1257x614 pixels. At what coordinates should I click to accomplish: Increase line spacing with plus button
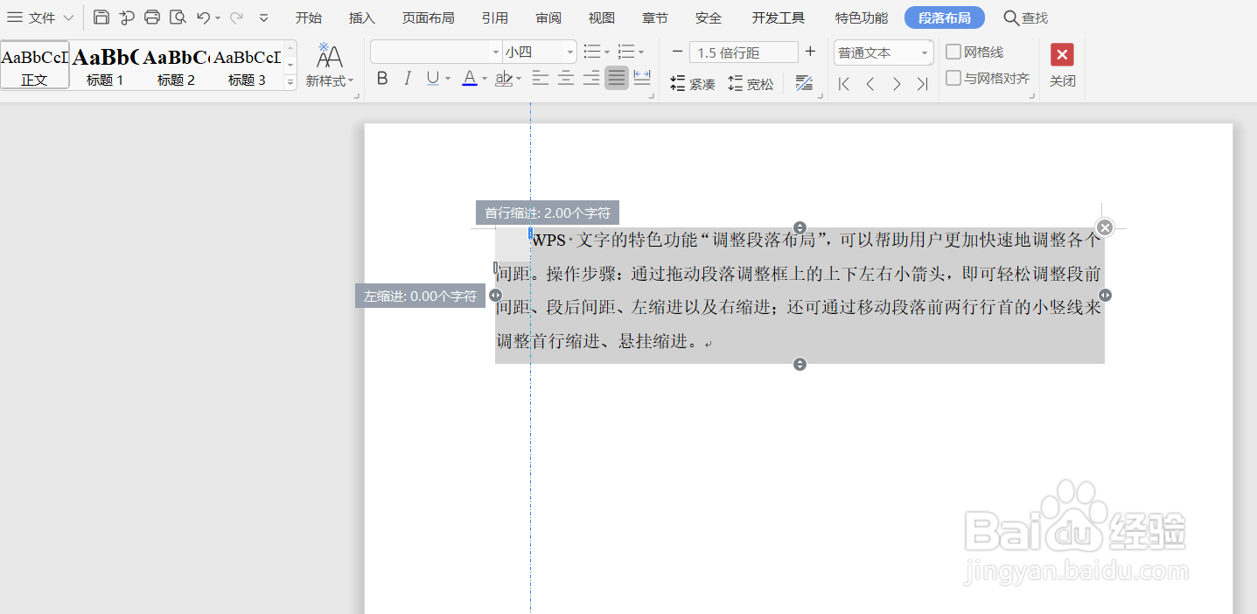pos(810,52)
